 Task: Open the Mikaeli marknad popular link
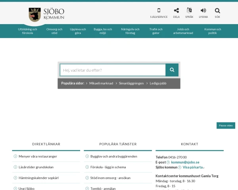101,84
